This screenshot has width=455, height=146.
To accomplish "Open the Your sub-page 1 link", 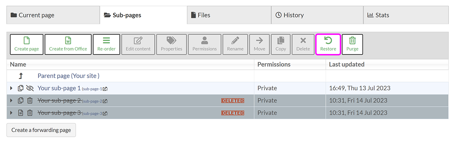I will 59,88.
